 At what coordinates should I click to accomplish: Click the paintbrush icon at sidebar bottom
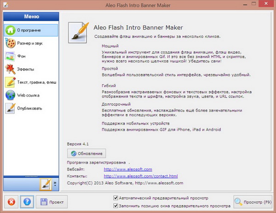[46, 184]
